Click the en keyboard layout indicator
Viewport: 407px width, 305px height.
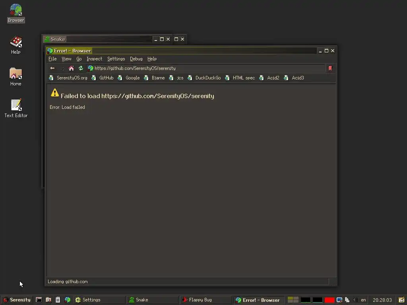pyautogui.click(x=363, y=300)
